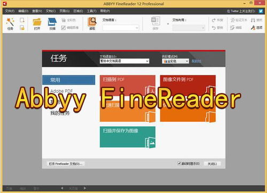Click the 读取 (Read) magnifier icon
267x193 pixels.
pos(92,22)
